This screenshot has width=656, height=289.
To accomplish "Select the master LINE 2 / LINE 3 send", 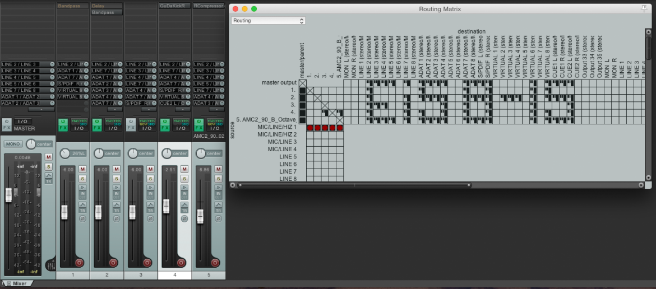I will tap(28, 64).
